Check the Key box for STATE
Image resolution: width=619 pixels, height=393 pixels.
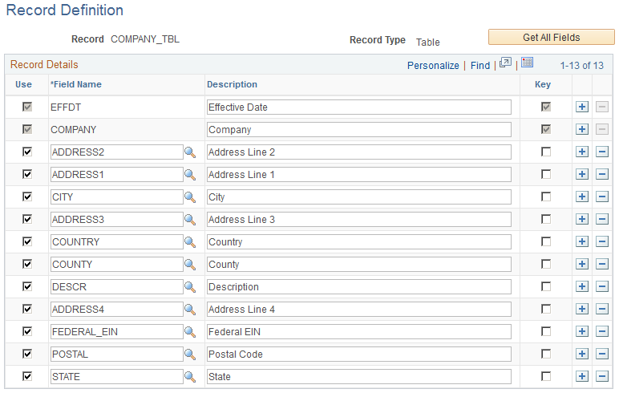coord(546,376)
